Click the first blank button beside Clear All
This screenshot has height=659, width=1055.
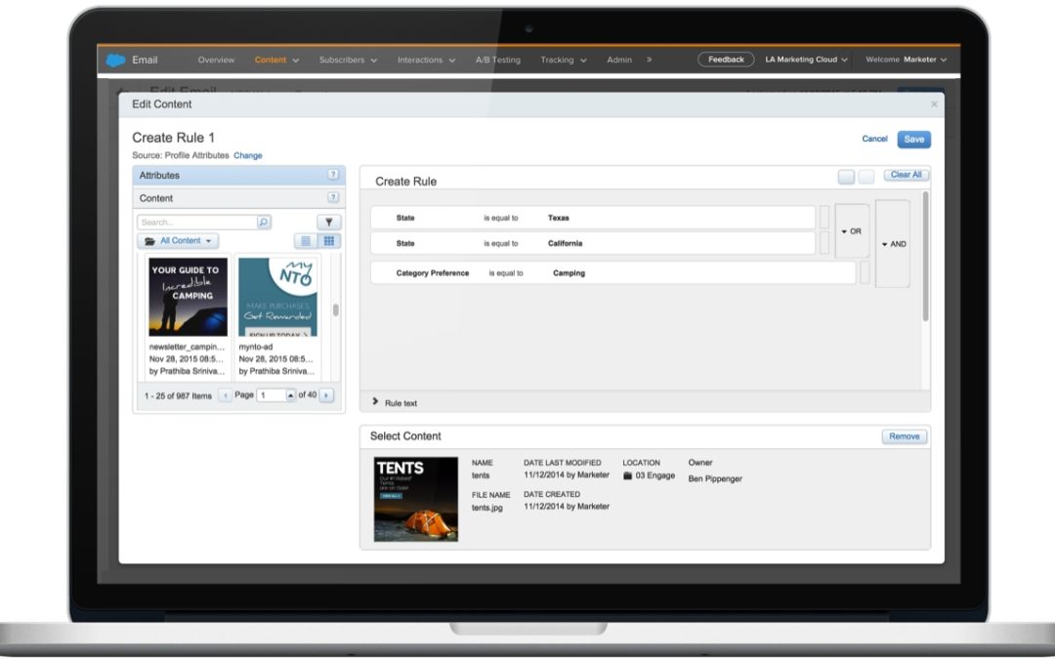[x=846, y=177]
